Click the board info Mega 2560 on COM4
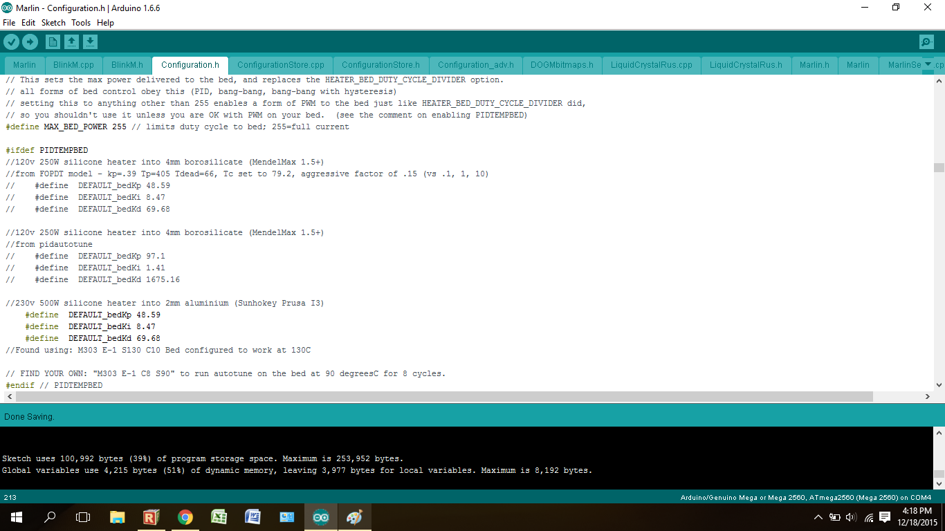The width and height of the screenshot is (945, 531). click(806, 498)
